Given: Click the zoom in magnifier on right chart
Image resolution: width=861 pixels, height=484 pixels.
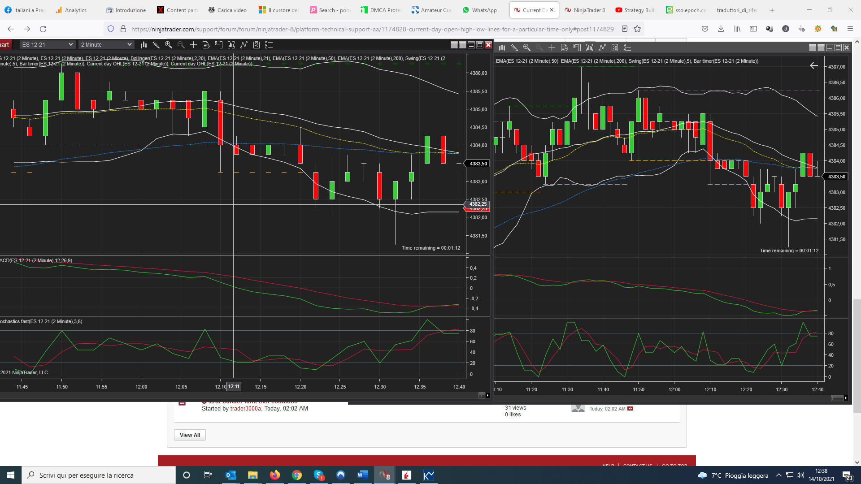Looking at the screenshot, I should pyautogui.click(x=527, y=48).
